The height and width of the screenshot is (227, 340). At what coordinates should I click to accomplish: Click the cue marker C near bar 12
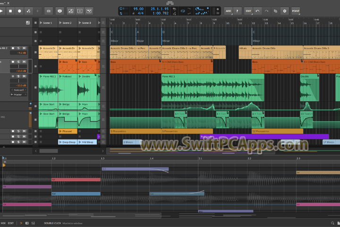(x=254, y=32)
